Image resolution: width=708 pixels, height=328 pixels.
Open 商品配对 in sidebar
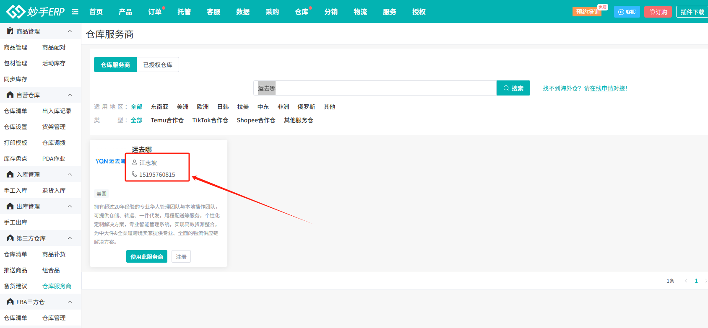[x=54, y=47]
